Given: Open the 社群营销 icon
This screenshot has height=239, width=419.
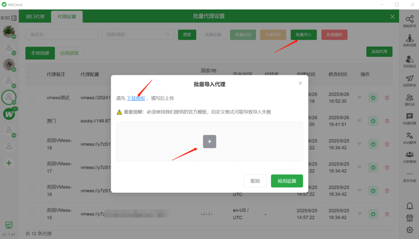Looking at the screenshot, I should [409, 157].
